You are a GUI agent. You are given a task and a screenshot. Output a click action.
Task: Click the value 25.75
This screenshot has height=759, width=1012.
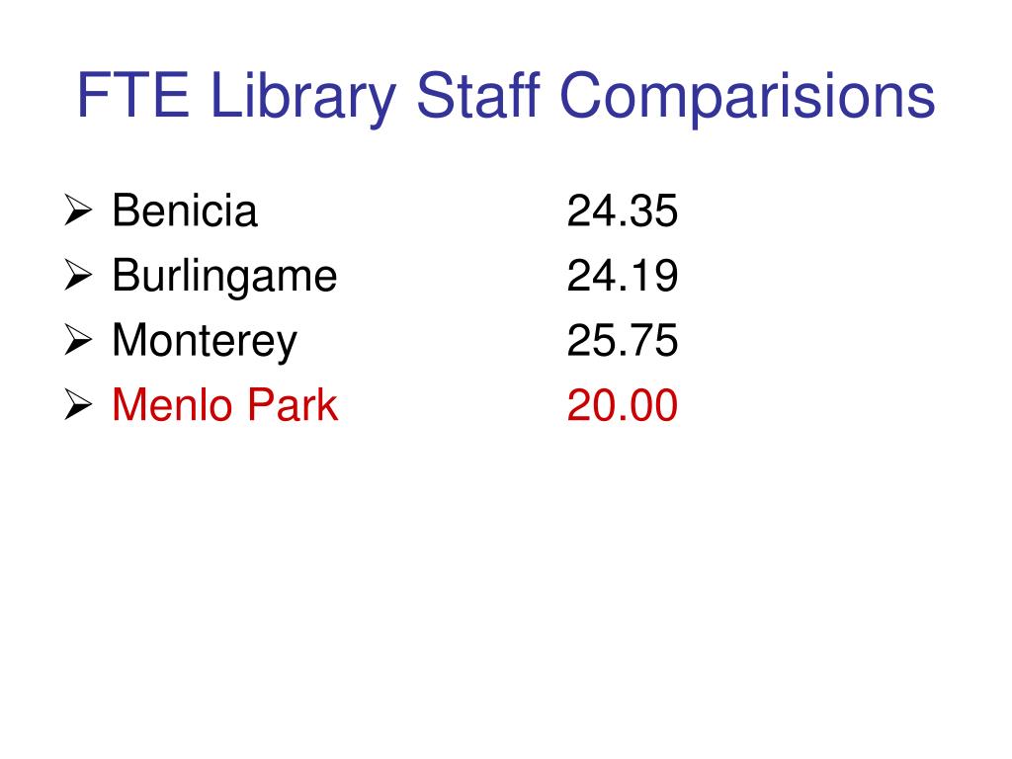[x=623, y=340]
